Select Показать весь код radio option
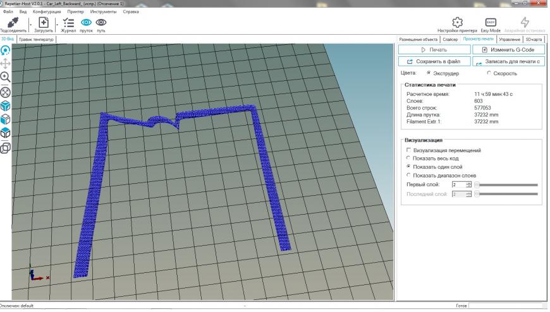The image size is (550, 312). click(x=408, y=159)
